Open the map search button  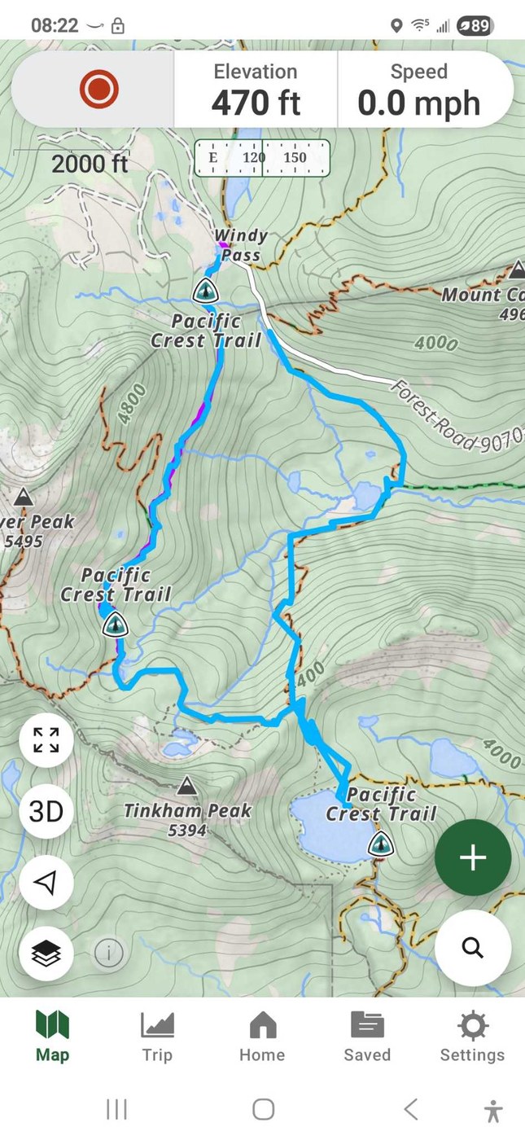[x=473, y=948]
